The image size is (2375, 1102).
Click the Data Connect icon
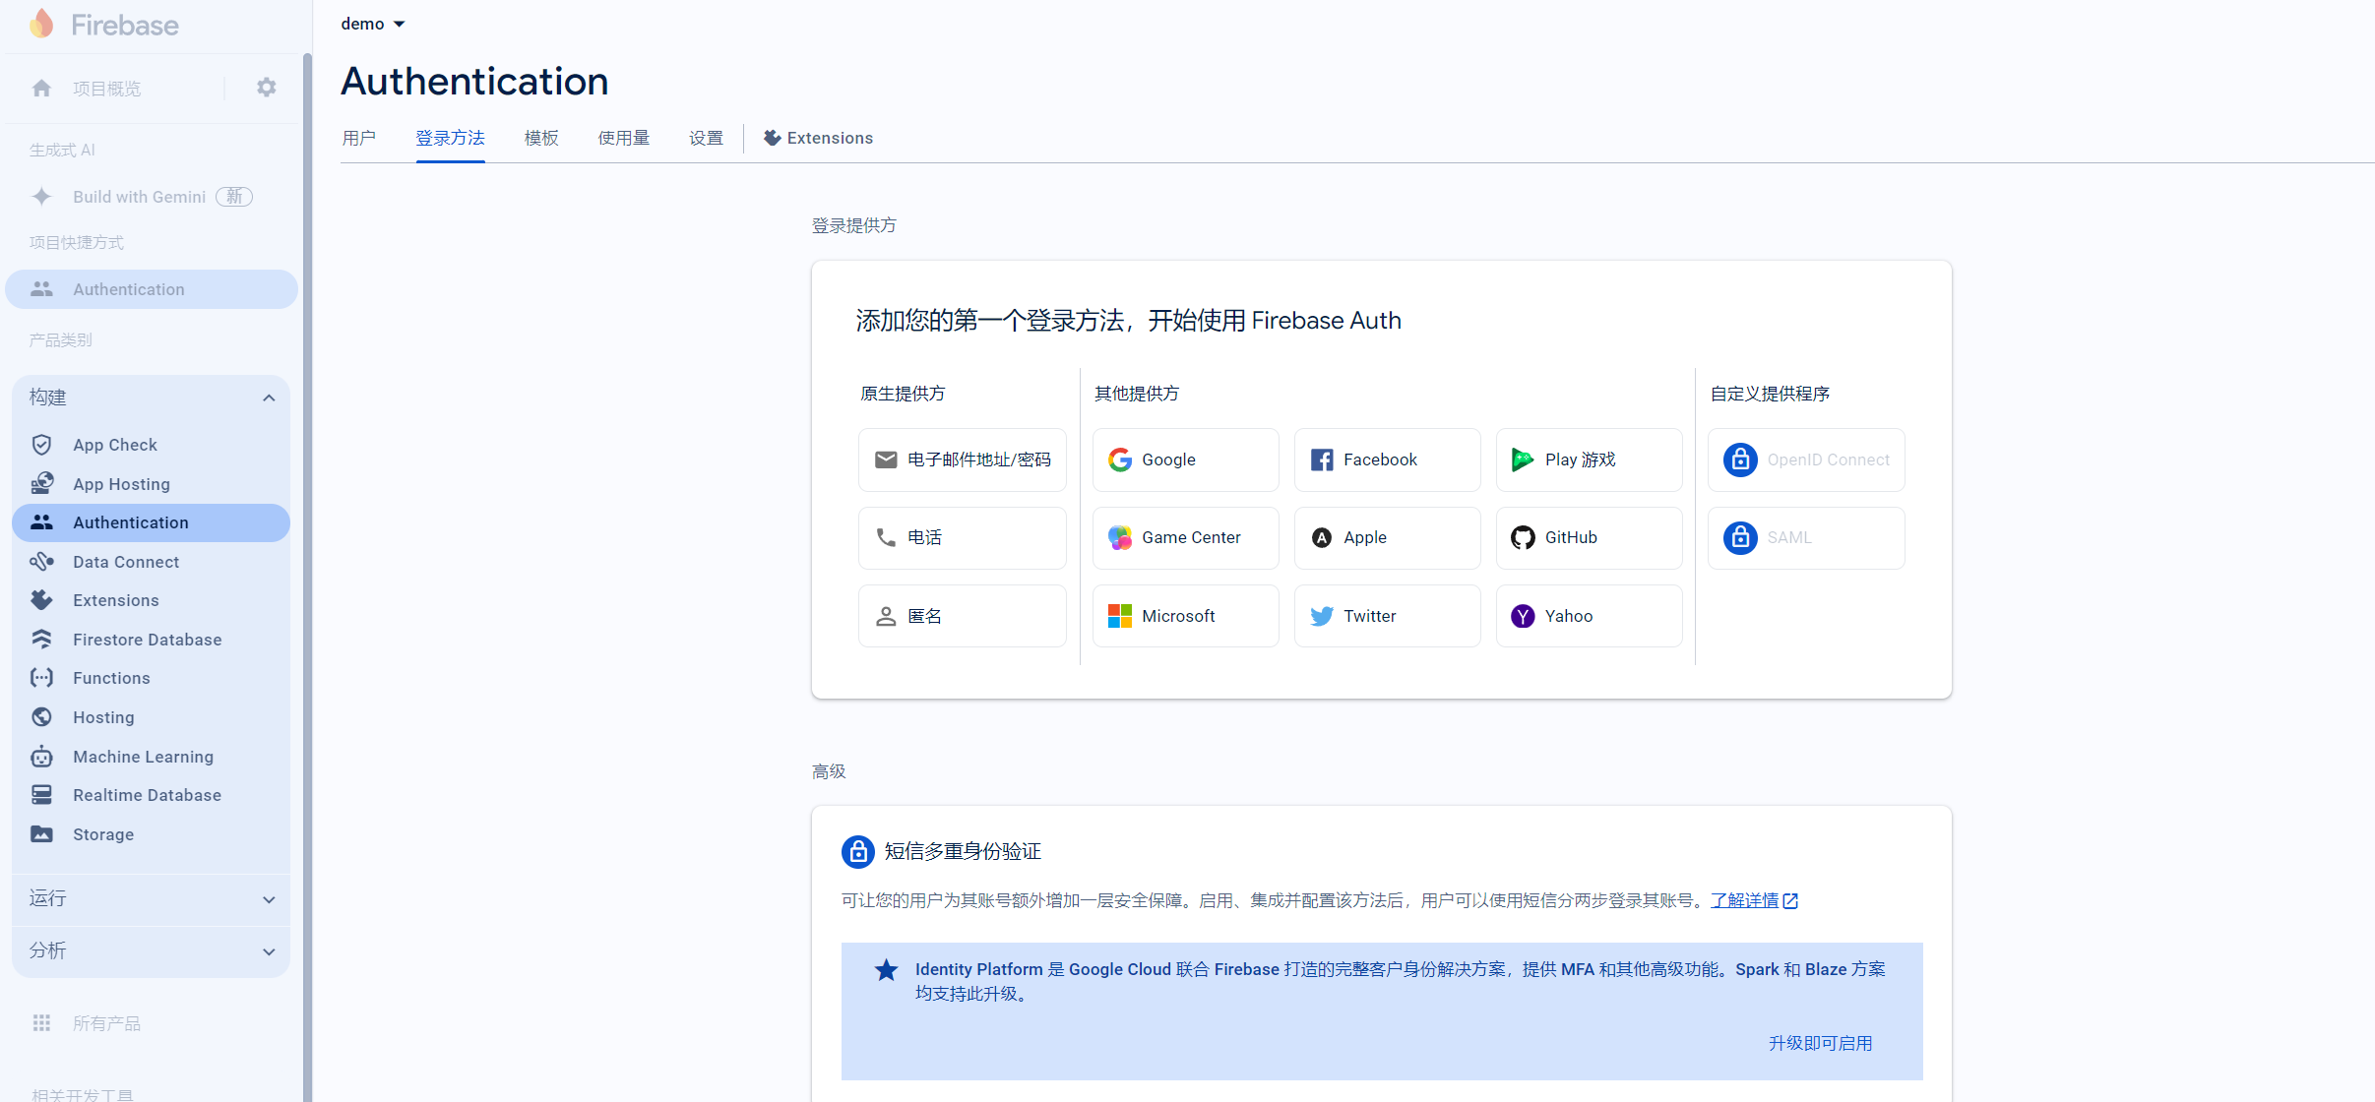[x=41, y=562]
